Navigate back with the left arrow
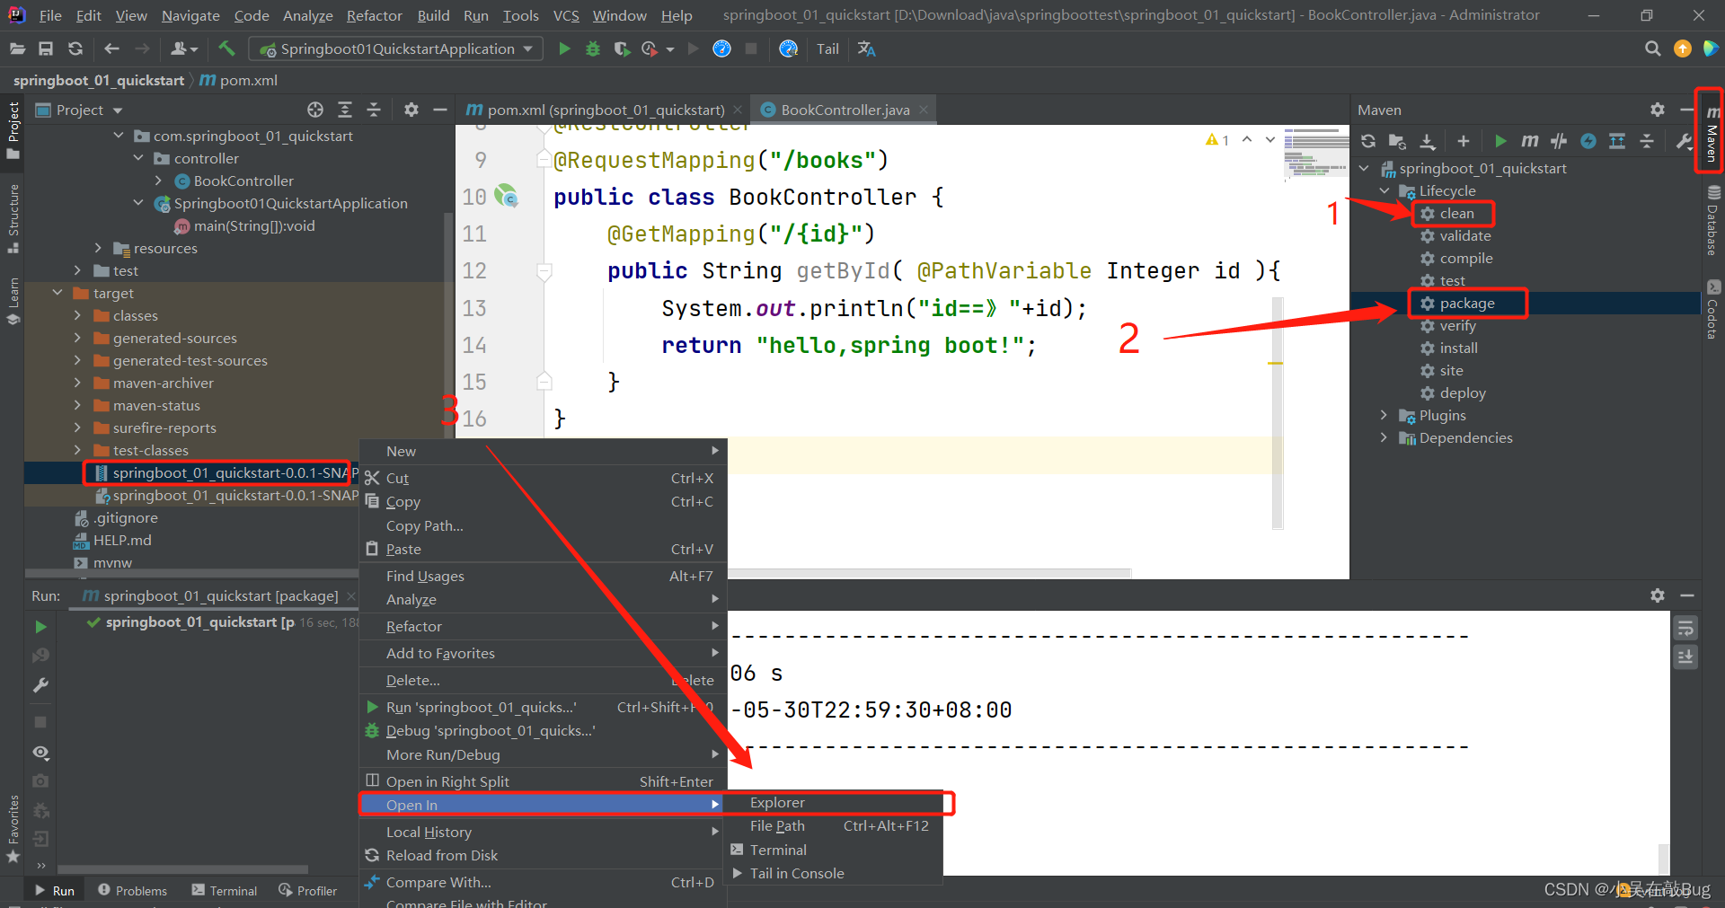 tap(111, 48)
